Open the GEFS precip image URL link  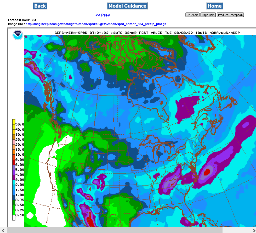point(96,24)
